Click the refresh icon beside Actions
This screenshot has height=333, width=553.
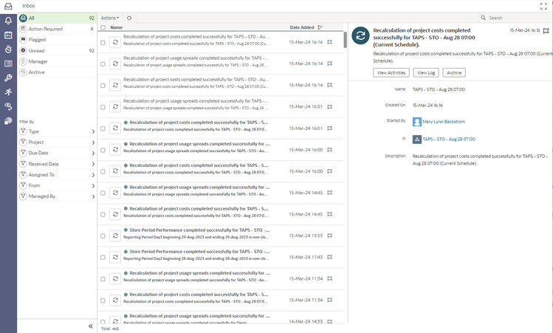click(x=129, y=18)
